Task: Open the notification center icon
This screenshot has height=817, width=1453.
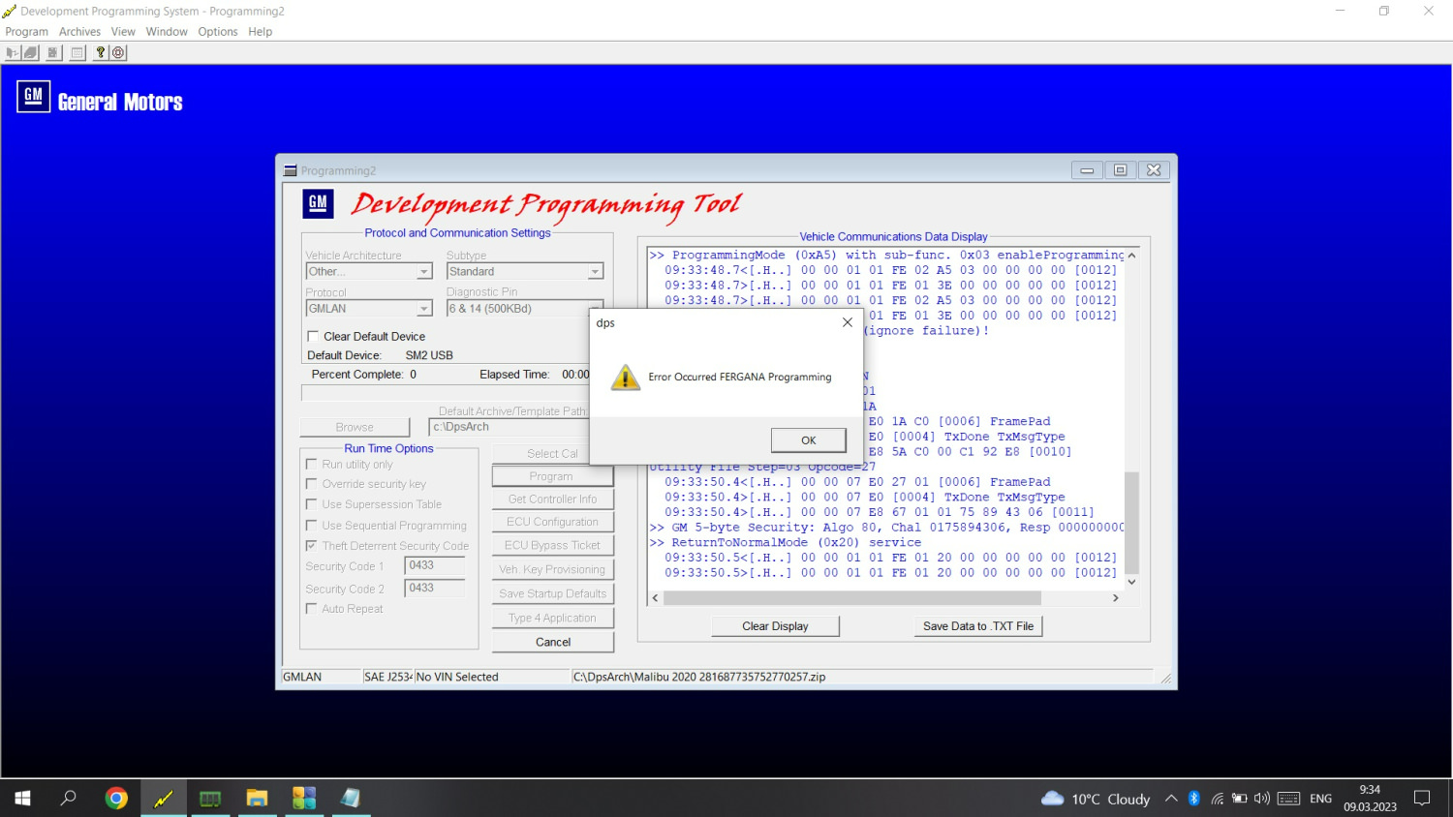Action: 1422,799
